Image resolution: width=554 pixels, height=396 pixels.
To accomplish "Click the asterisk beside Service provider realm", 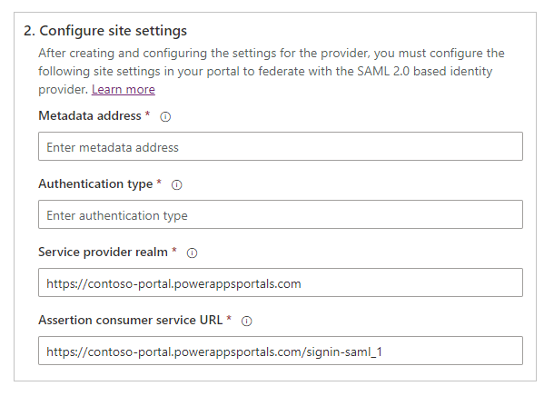I will tap(174, 252).
